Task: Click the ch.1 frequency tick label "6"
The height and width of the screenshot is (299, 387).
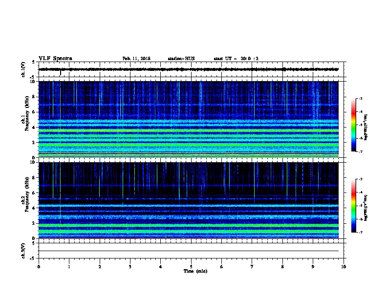Action: point(34,112)
